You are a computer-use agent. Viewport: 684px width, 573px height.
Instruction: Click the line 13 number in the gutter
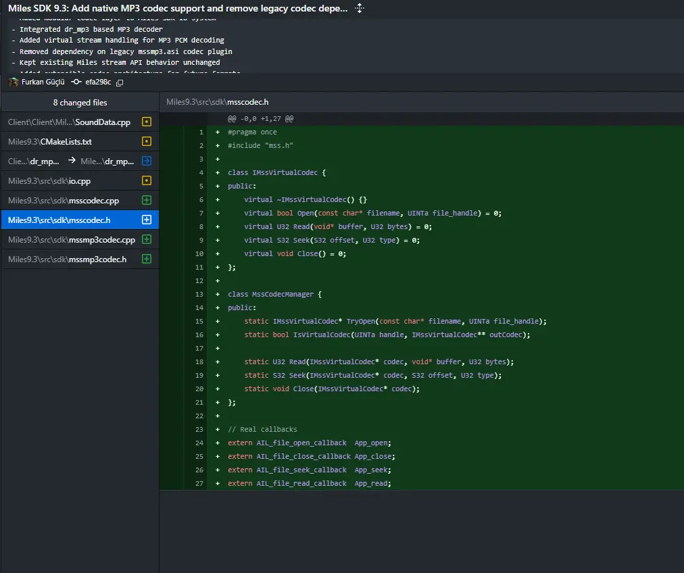[x=199, y=295]
